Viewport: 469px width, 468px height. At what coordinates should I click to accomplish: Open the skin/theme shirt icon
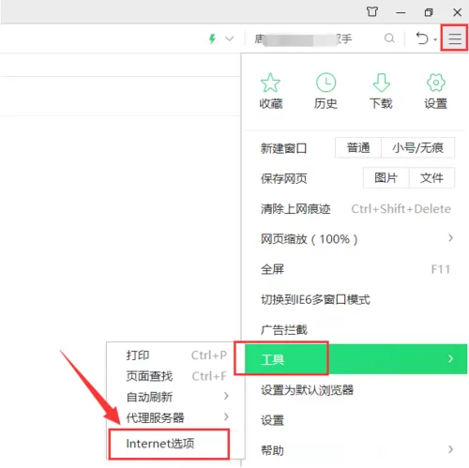[372, 12]
